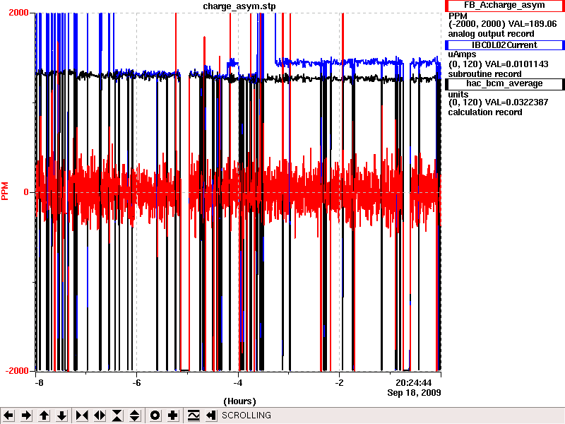Click the 'analog output record' description
The height and width of the screenshot is (424, 565).
(491, 34)
